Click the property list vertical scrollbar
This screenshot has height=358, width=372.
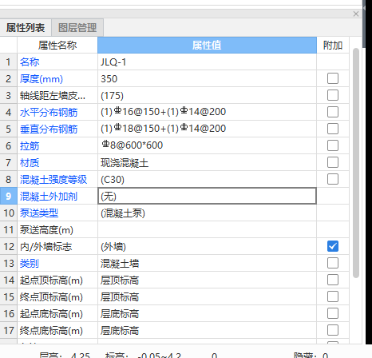click(356, 163)
